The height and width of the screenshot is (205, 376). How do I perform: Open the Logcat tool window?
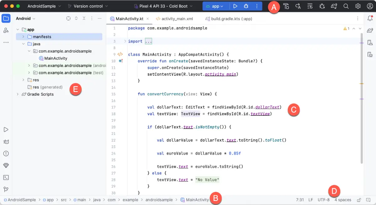point(6,141)
